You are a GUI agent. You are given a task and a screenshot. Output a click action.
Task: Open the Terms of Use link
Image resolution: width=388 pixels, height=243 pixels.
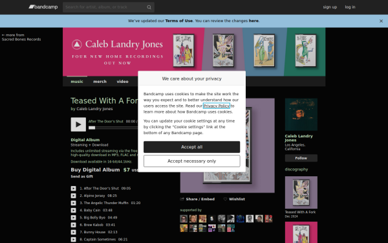pyautogui.click(x=179, y=21)
